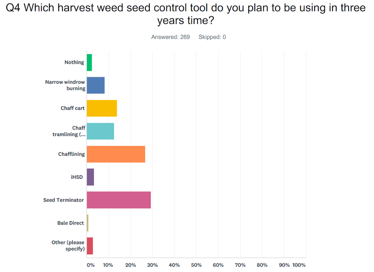Screen dimensions: 374x272
Task: Click the purple iHSD bar
Action: (90, 177)
